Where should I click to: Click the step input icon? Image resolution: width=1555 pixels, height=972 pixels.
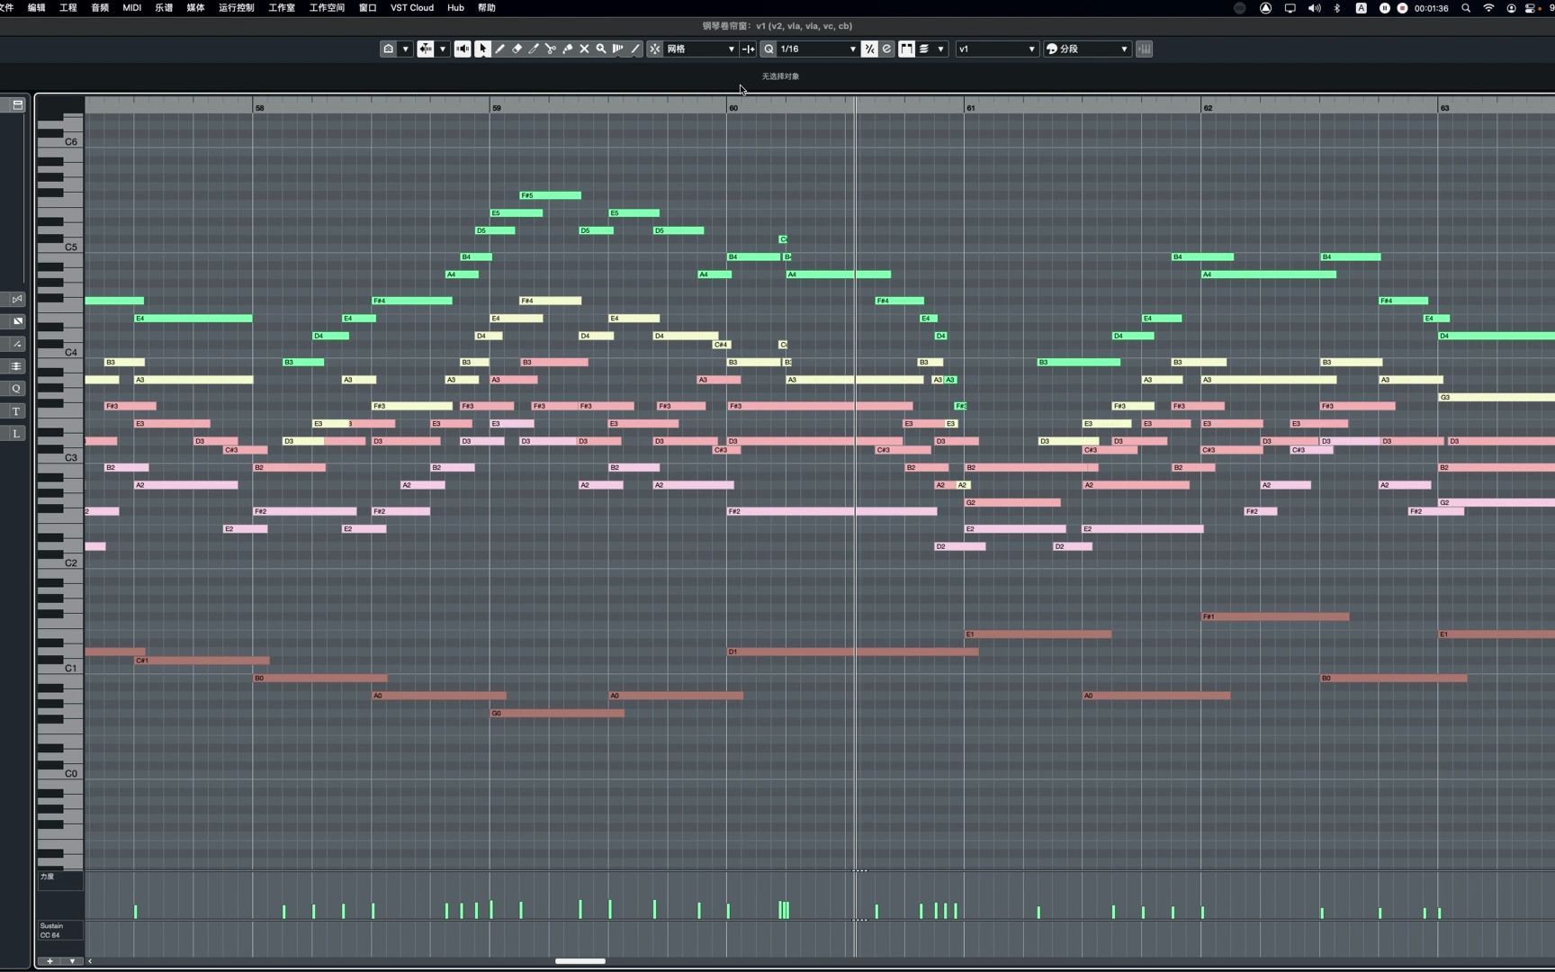(x=906, y=49)
